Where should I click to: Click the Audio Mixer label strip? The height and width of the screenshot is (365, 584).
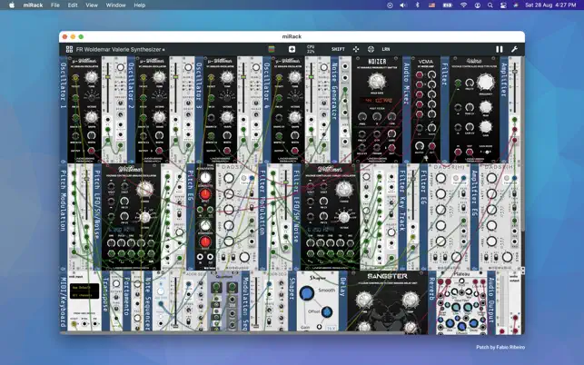407,110
